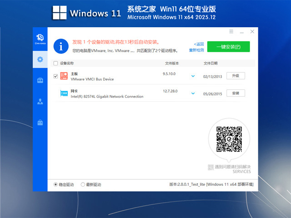Select the user profile sidebar icon
Screen dimensions: 291x218
point(40,101)
